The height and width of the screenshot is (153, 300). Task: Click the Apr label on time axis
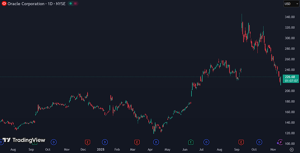(x=150, y=150)
